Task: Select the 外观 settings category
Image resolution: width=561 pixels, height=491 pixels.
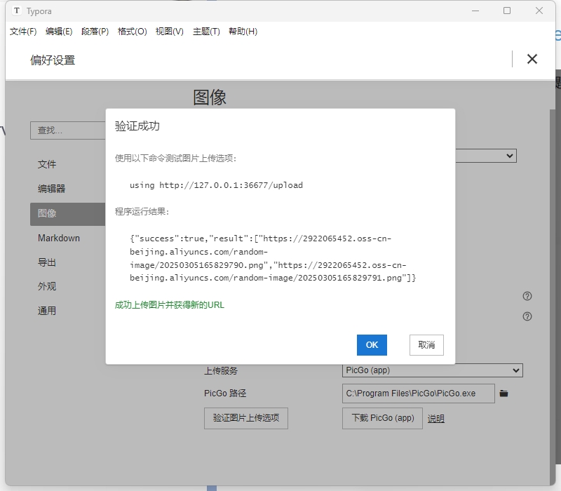Action: pos(47,286)
